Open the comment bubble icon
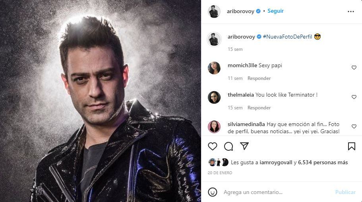Viewport: 362px width, 202px height. (x=228, y=146)
